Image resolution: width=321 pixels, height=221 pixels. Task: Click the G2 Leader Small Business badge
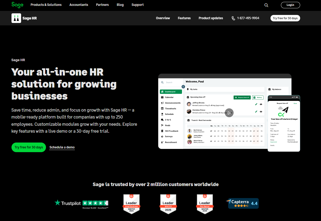(131, 204)
